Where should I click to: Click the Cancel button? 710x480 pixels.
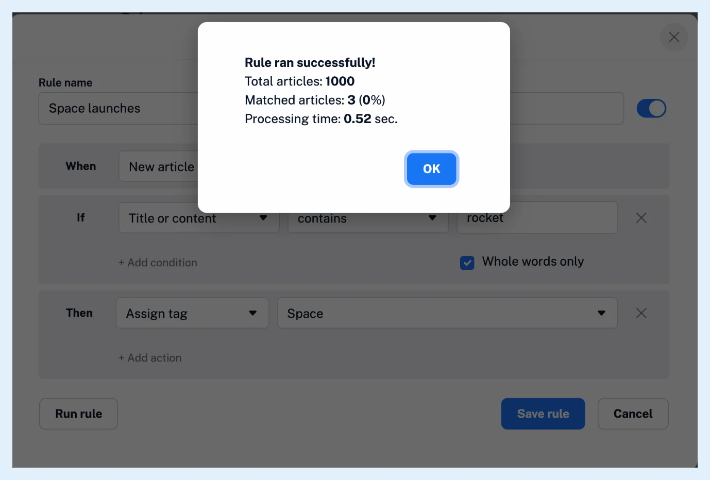(633, 414)
